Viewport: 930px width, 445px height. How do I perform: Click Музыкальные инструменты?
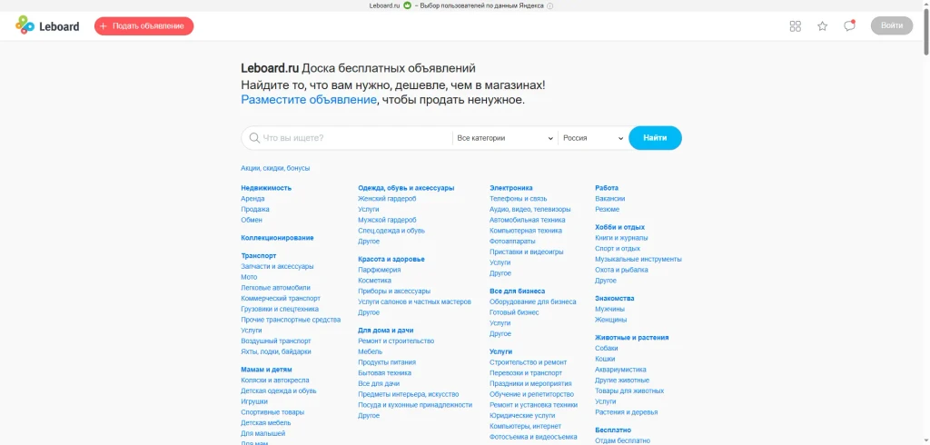pyautogui.click(x=638, y=260)
